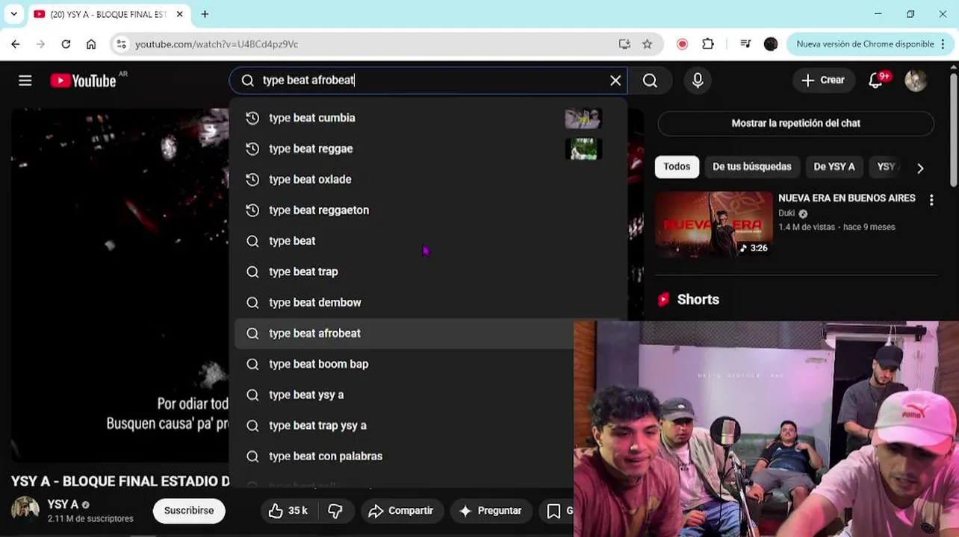The height and width of the screenshot is (537, 959).
Task: Open the Chrome three-dot menu
Action: click(x=944, y=44)
